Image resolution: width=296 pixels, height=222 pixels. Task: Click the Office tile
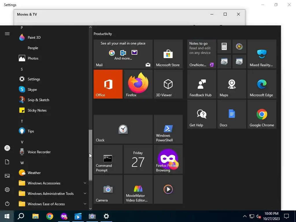point(108,84)
